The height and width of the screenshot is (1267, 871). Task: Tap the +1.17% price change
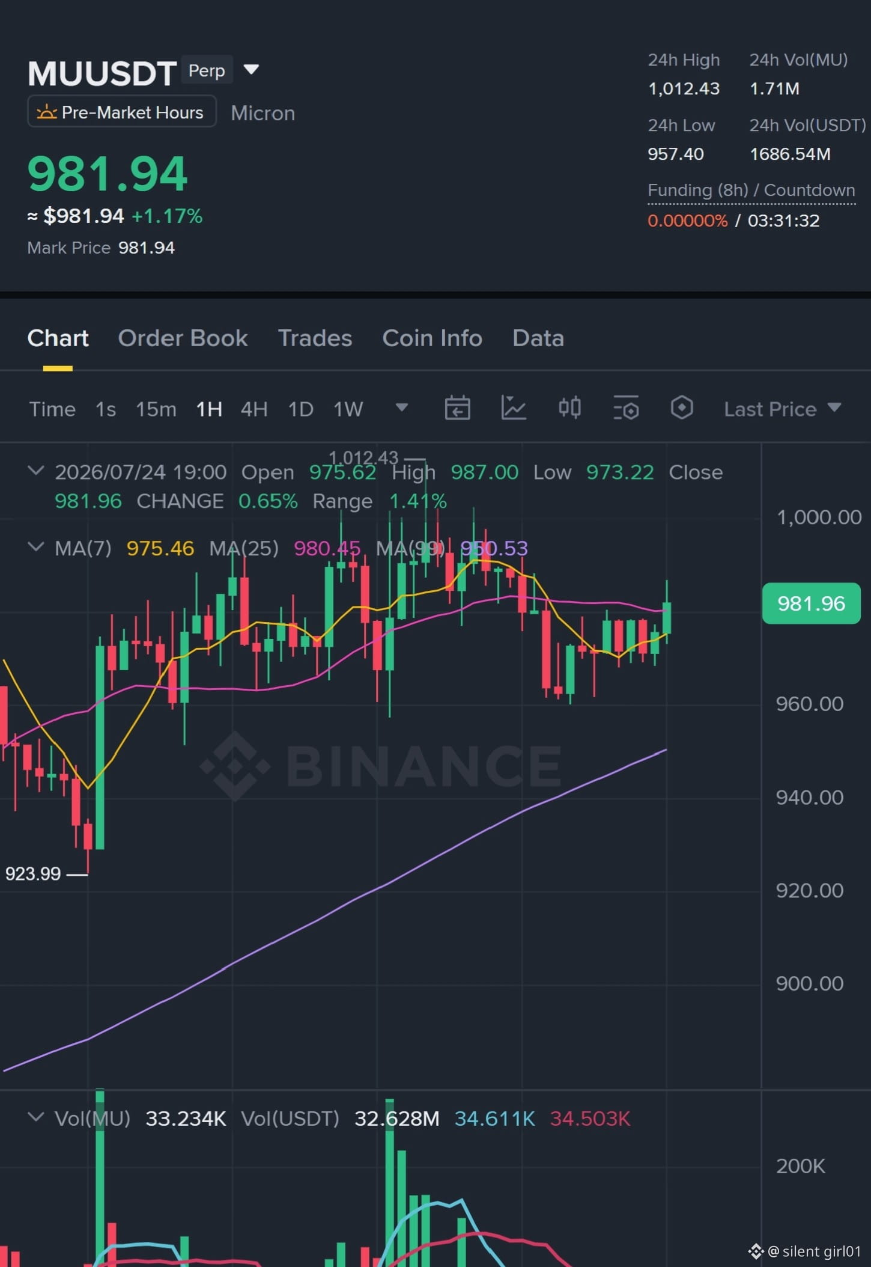(167, 216)
